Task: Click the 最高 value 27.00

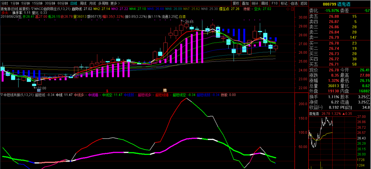Action: 365,75
